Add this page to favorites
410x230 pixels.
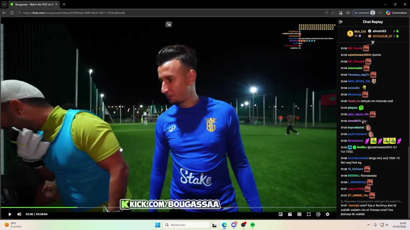[333, 13]
